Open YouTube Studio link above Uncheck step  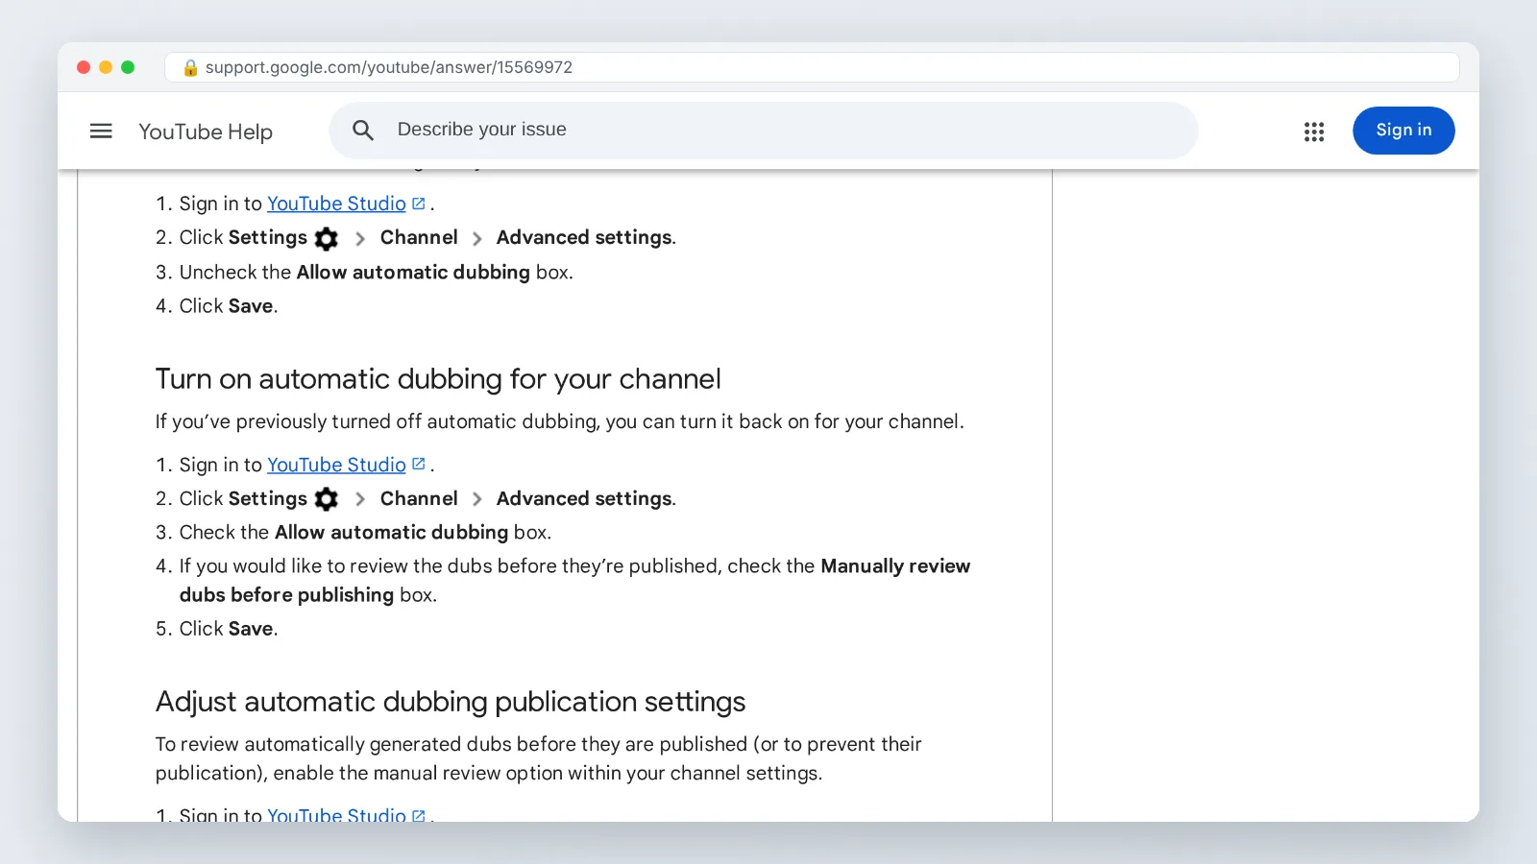tap(336, 204)
